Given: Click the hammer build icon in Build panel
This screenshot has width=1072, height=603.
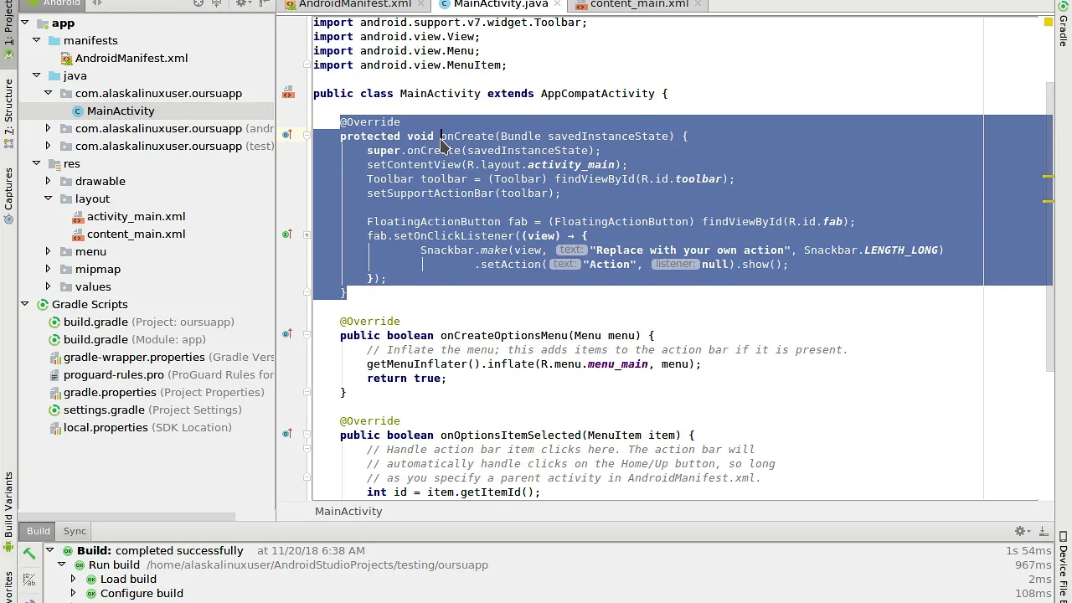Looking at the screenshot, I should [29, 553].
